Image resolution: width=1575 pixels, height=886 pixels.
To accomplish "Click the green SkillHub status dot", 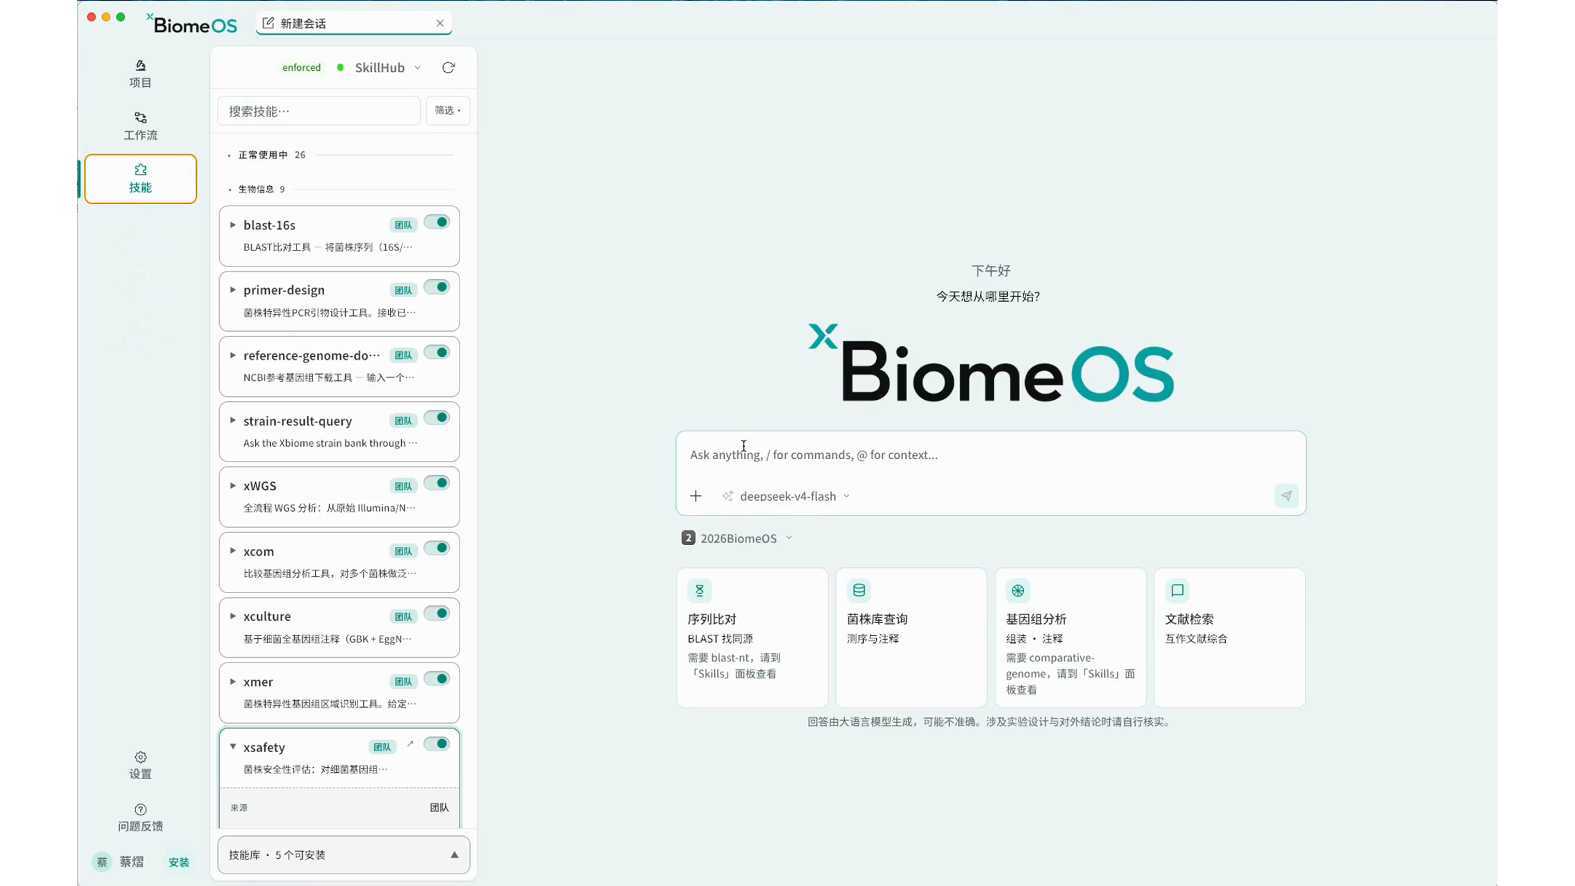I will pos(340,68).
